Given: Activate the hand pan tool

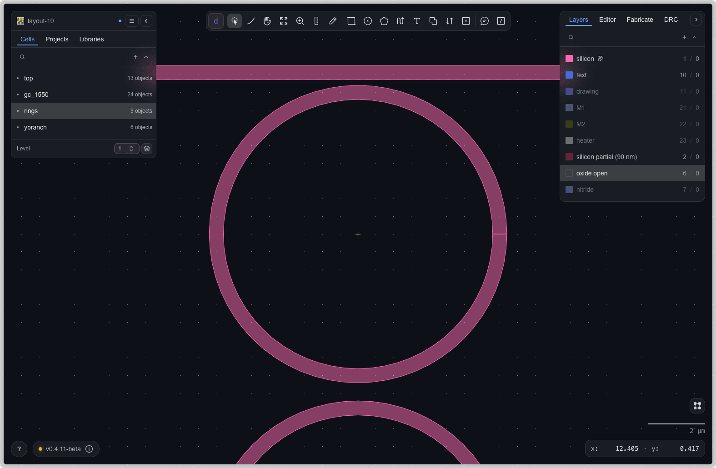Looking at the screenshot, I should coord(267,21).
